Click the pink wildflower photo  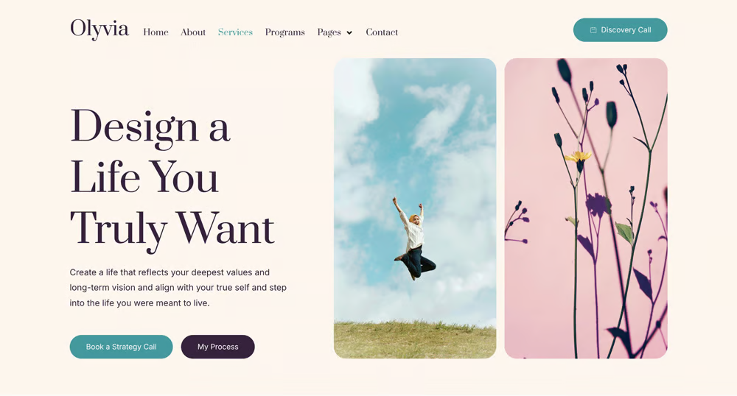[x=586, y=208]
